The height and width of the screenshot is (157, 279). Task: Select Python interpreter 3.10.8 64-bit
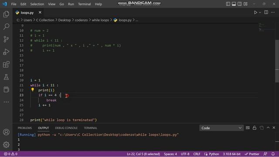(231, 154)
